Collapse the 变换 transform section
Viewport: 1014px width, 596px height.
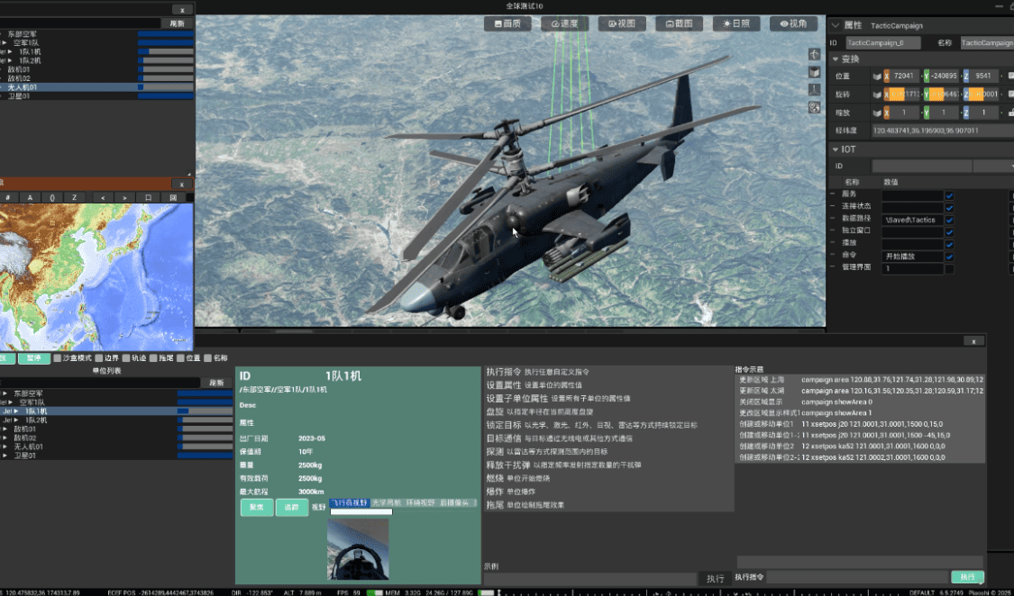tap(835, 59)
